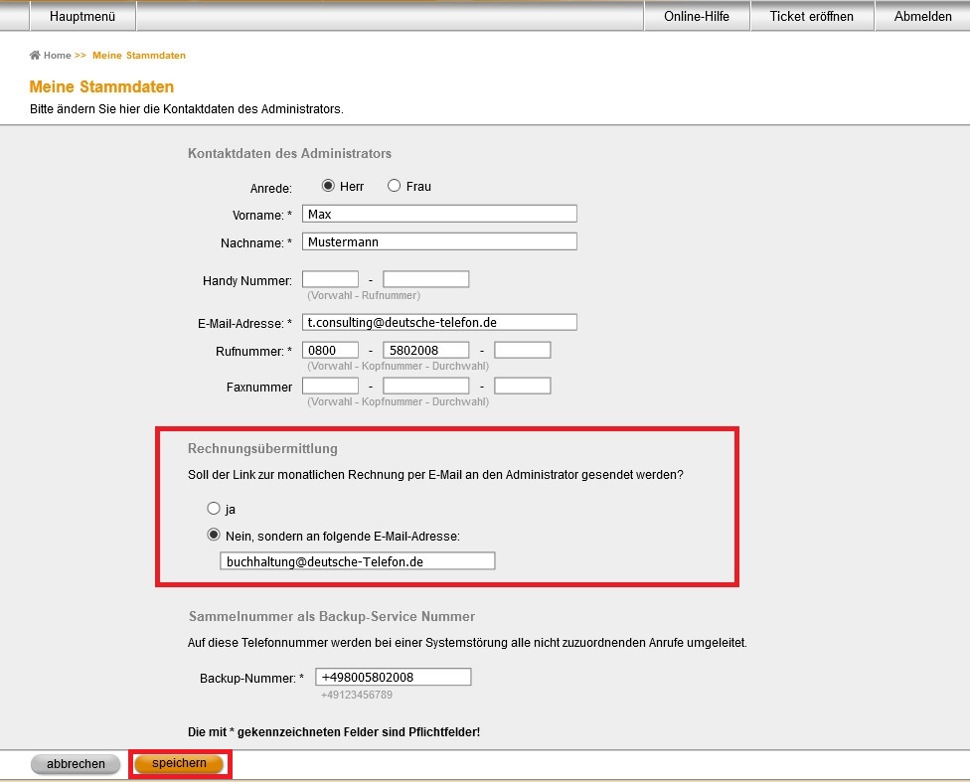Viewport: 970px width, 782px height.
Task: Select the Frau salutation radio button
Action: 395,186
